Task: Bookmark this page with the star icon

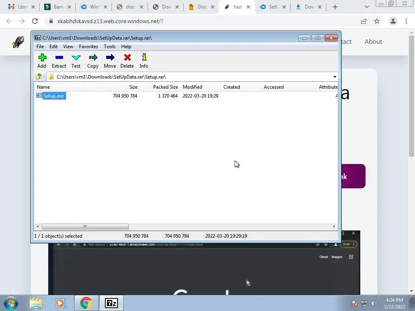Action: click(377, 21)
